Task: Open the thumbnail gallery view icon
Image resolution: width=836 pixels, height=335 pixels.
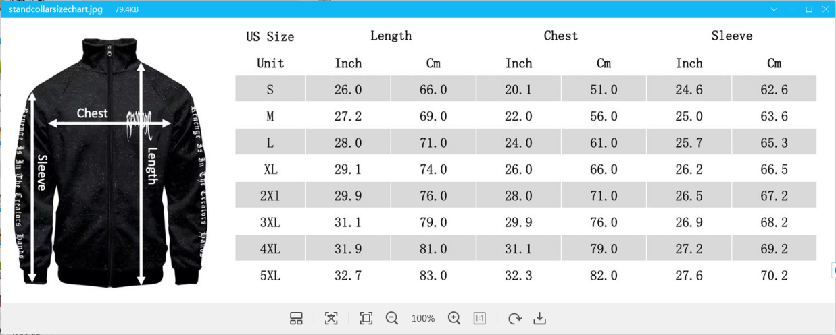Action: [296, 318]
